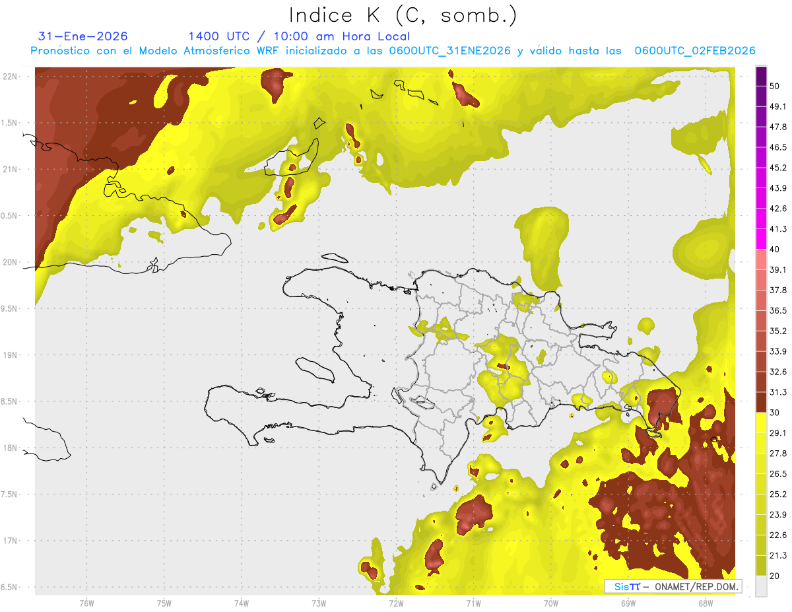Screen dimensions: 792x612
Task: Click the color bar value 23.9
Action: pyautogui.click(x=778, y=515)
